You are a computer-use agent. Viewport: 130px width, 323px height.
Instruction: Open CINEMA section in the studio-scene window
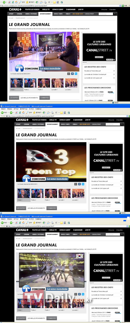(19, 14)
